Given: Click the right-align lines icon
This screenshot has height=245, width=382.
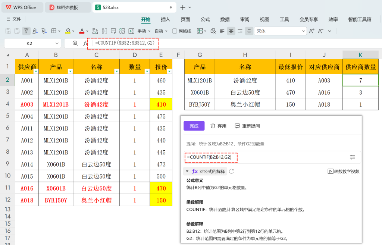Looking at the screenshot, I should [x=240, y=31].
